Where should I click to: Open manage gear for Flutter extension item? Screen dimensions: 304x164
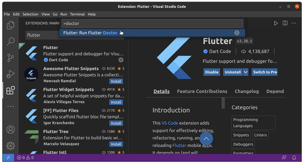tap(121, 60)
